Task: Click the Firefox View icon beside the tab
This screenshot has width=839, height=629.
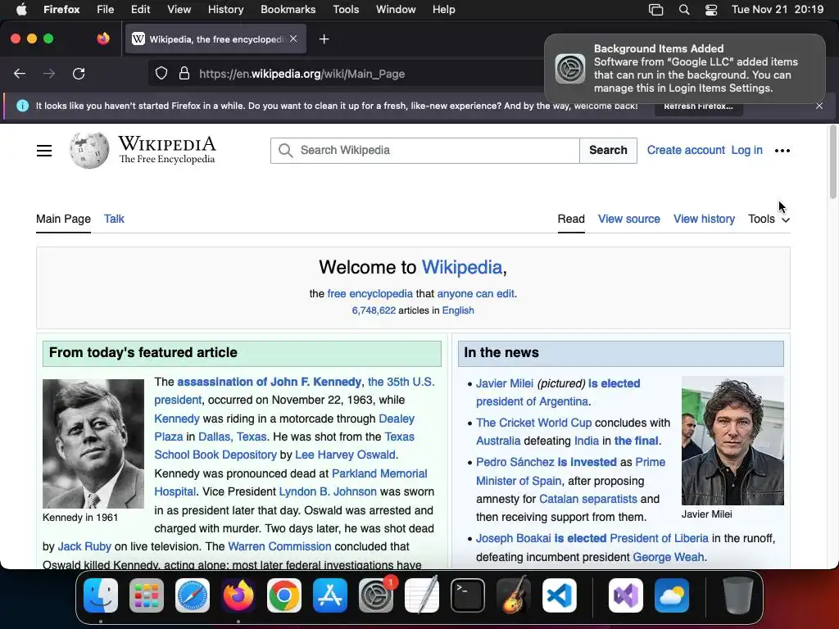Action: coord(102,38)
